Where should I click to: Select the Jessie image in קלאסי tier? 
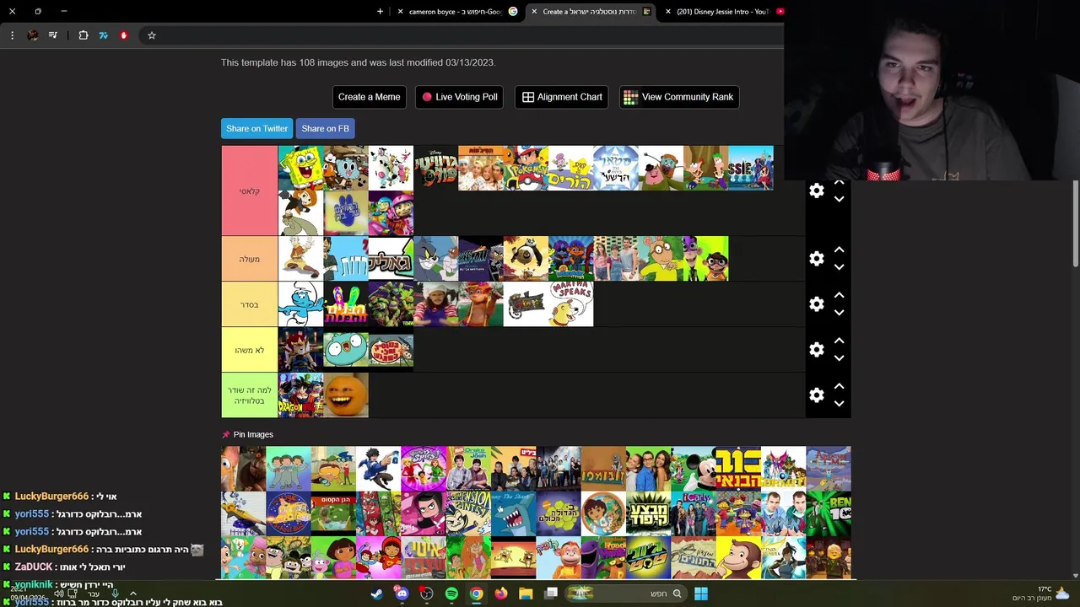[x=751, y=168]
